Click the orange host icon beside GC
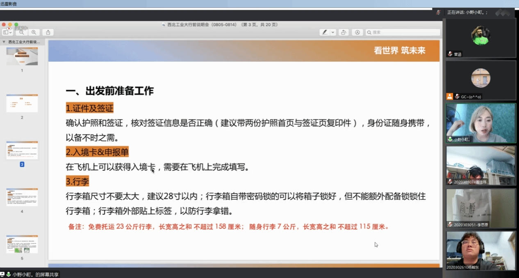The width and height of the screenshot is (519, 278). click(x=450, y=97)
